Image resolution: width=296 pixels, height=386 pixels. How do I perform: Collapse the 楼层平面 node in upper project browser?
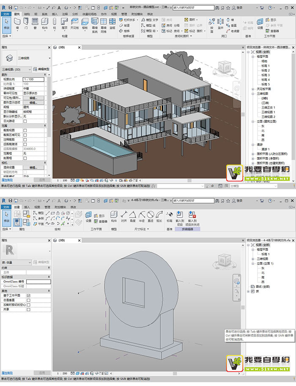click(253, 57)
